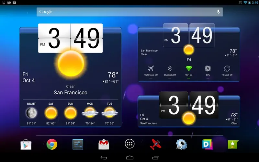Viewport: 259px width, 162px height.
Task: Launch the Chrome browser
Action: pyautogui.click(x=52, y=144)
